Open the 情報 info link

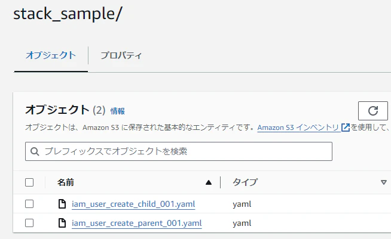tap(117, 111)
